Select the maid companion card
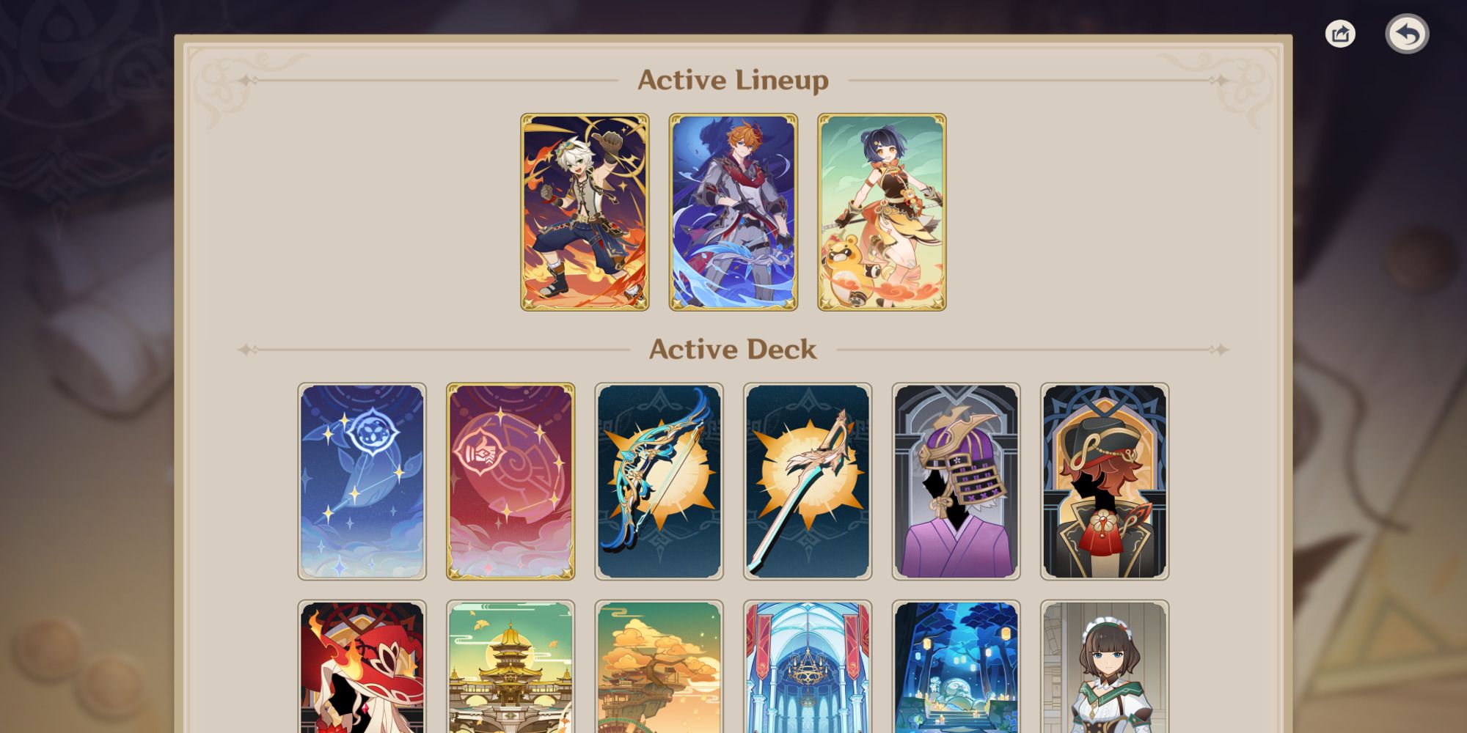Image resolution: width=1467 pixels, height=733 pixels. (x=1105, y=666)
